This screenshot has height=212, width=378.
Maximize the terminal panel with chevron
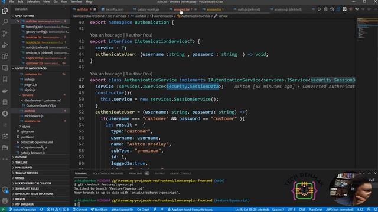pos(369,173)
